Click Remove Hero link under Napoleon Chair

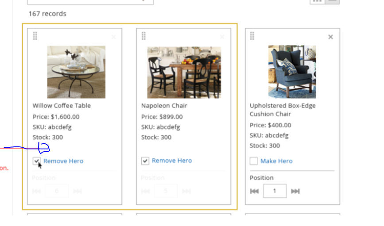[x=172, y=161]
